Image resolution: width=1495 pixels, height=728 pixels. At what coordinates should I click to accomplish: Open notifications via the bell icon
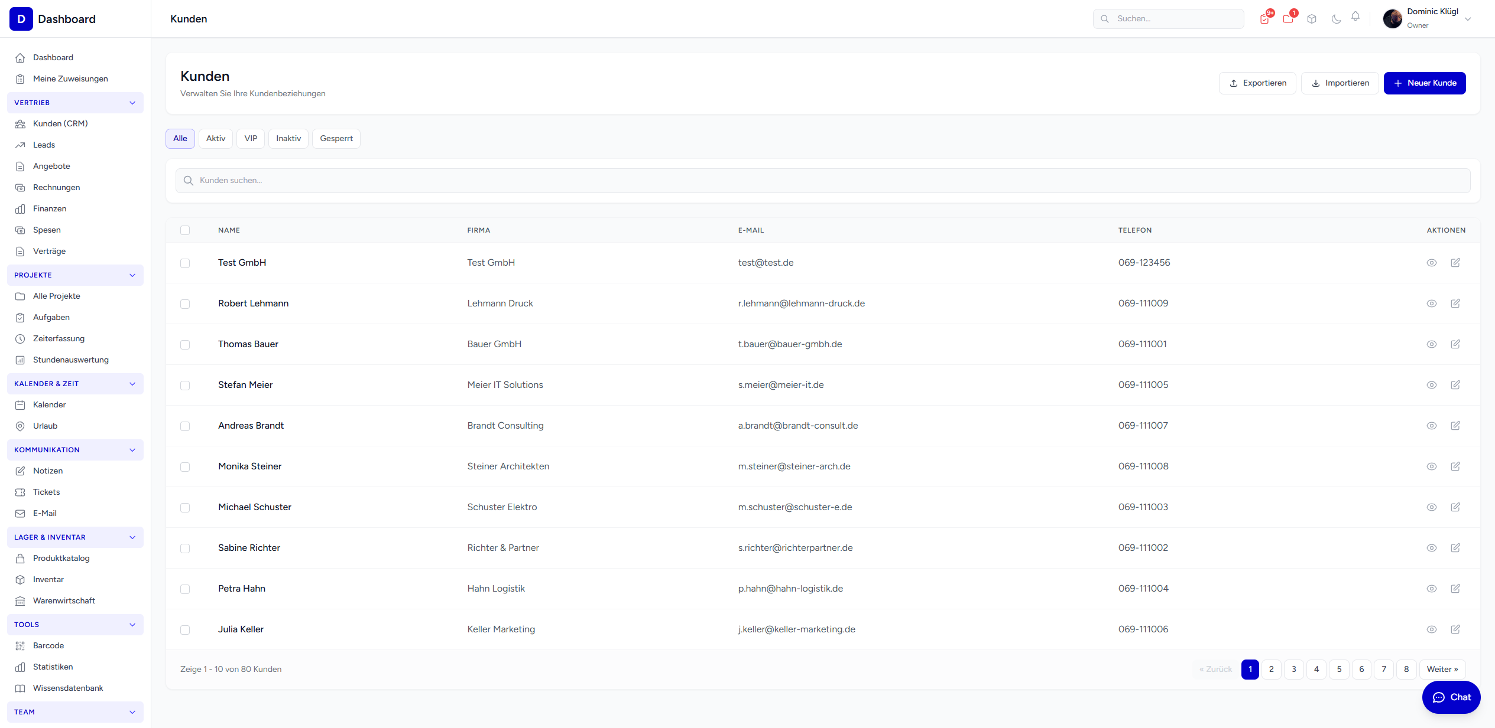[1355, 18]
